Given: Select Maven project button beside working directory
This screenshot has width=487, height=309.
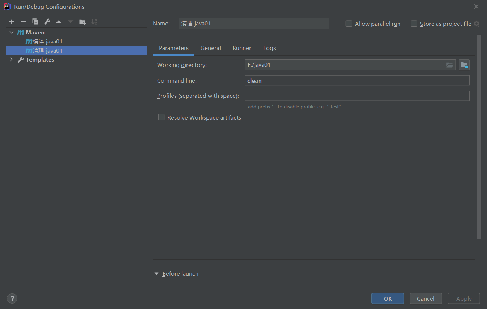Looking at the screenshot, I should click(x=464, y=65).
